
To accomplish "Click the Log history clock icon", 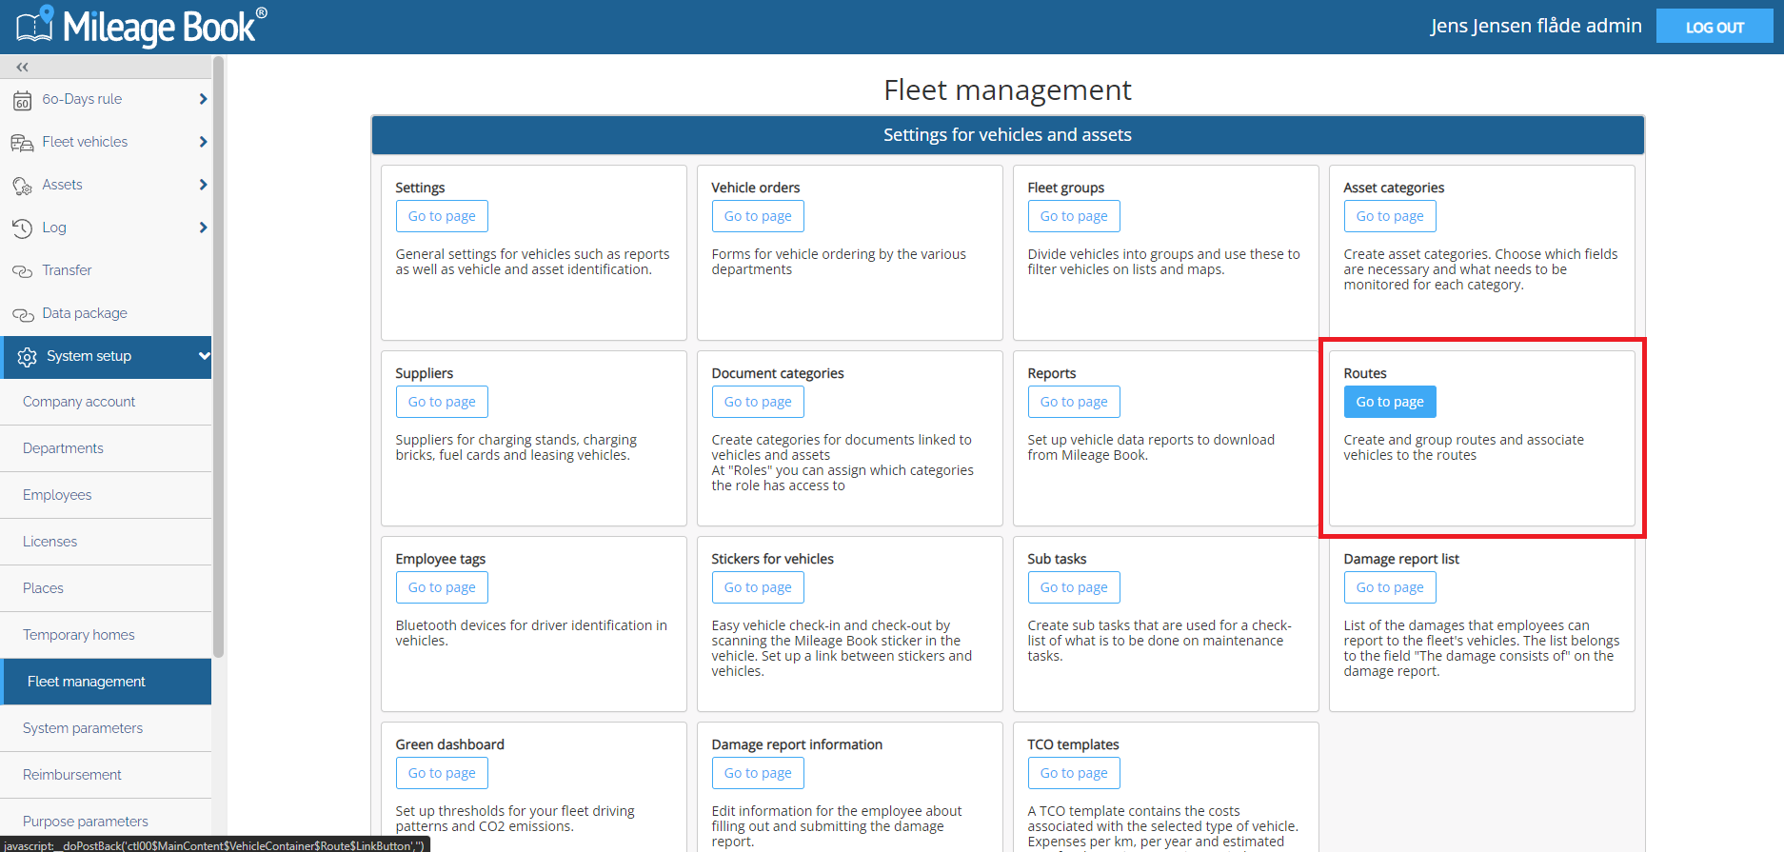I will pos(22,228).
